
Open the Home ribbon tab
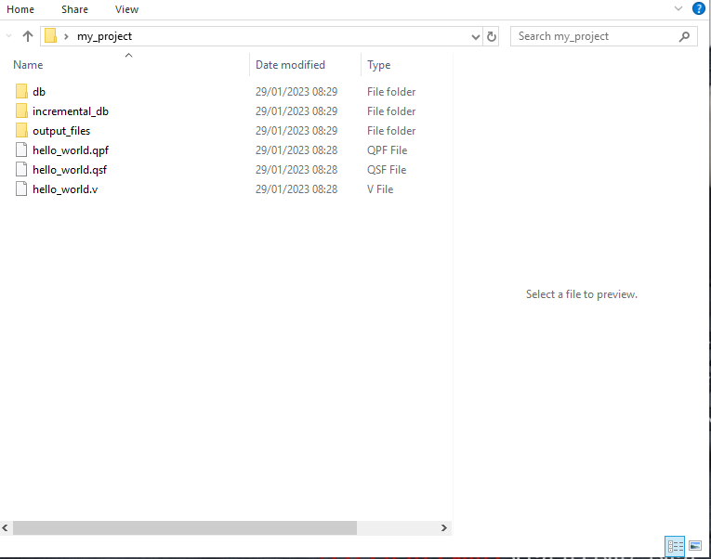pos(20,9)
